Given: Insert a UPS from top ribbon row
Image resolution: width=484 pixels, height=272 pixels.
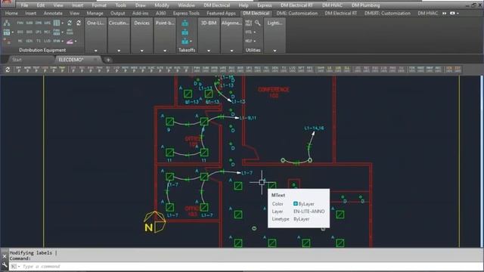Looking at the screenshot, I should point(47,23).
